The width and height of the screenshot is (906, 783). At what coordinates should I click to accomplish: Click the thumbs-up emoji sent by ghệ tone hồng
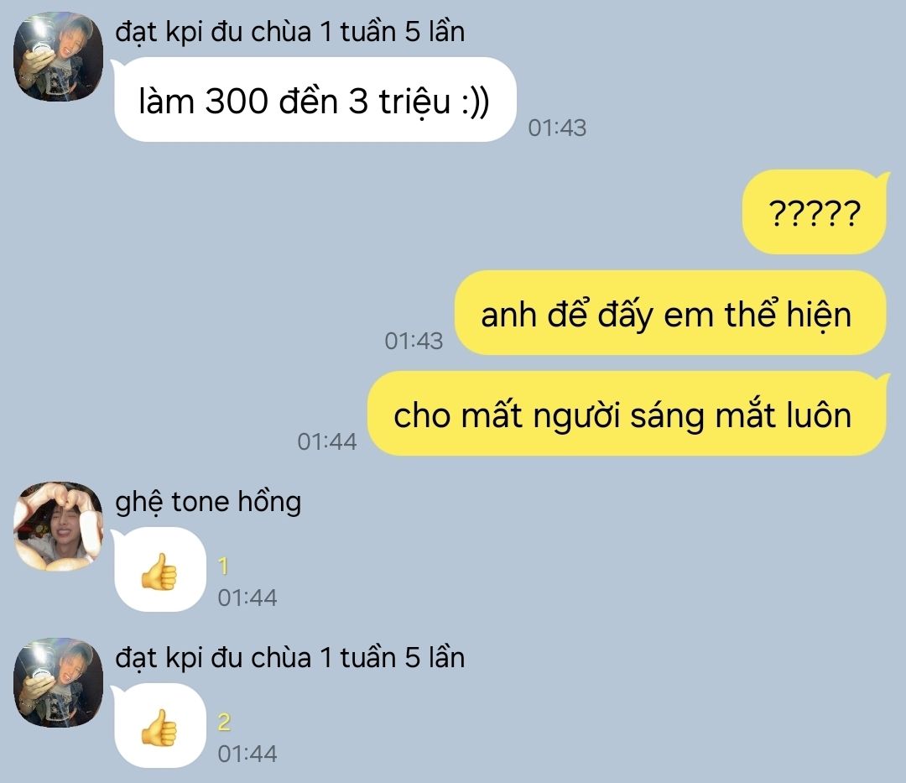[x=159, y=571]
